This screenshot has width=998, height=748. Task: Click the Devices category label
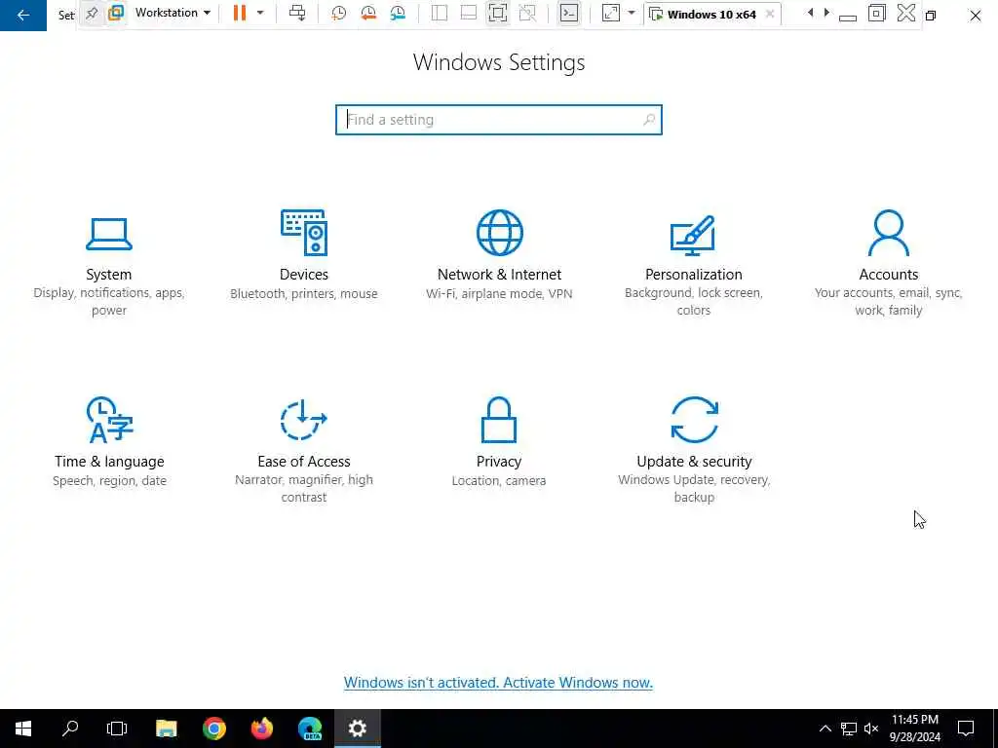[304, 274]
